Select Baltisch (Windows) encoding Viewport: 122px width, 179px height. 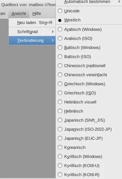click(x=89, y=48)
